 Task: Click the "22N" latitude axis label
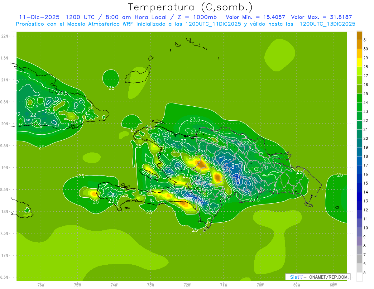(x=5, y=36)
